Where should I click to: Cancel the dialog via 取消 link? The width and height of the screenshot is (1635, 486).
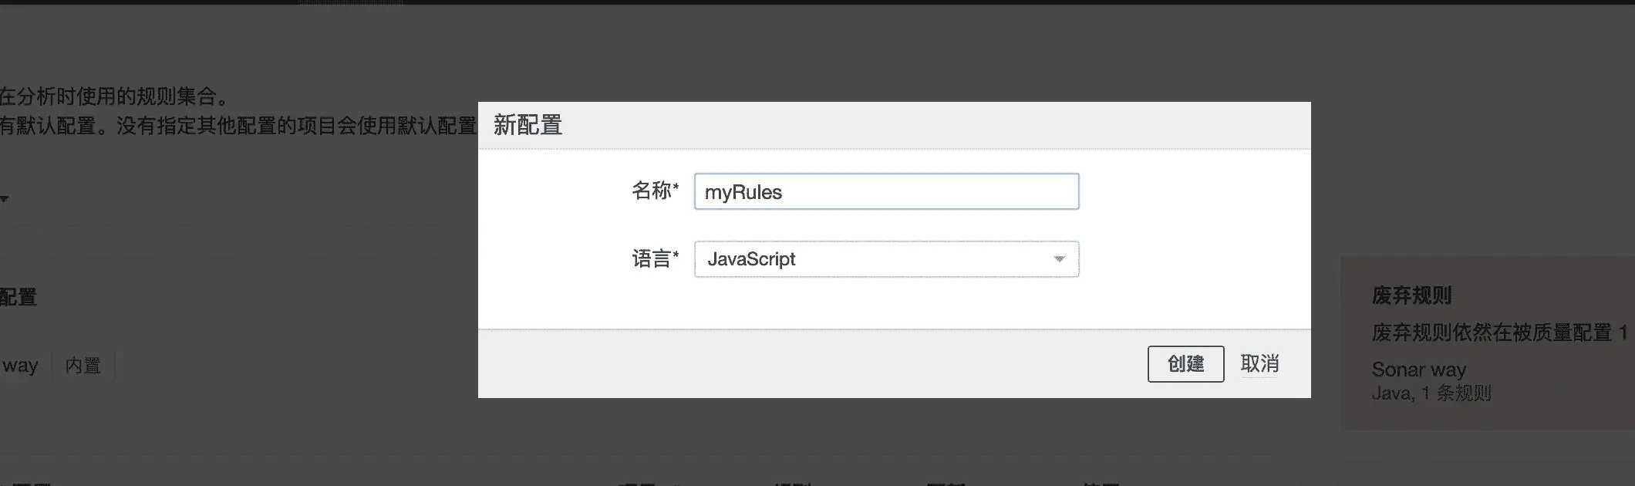pyautogui.click(x=1259, y=363)
